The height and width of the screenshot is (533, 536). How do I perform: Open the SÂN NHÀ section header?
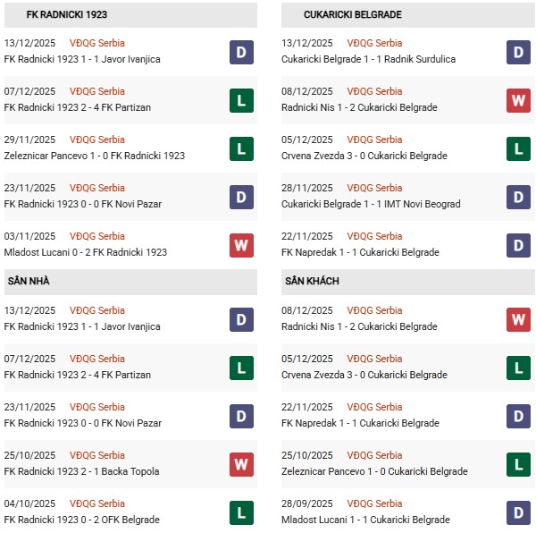point(29,281)
